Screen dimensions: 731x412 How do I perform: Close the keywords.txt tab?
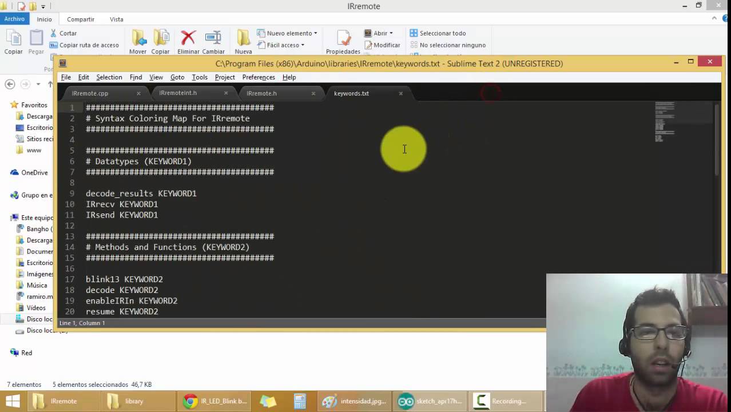[x=400, y=93]
